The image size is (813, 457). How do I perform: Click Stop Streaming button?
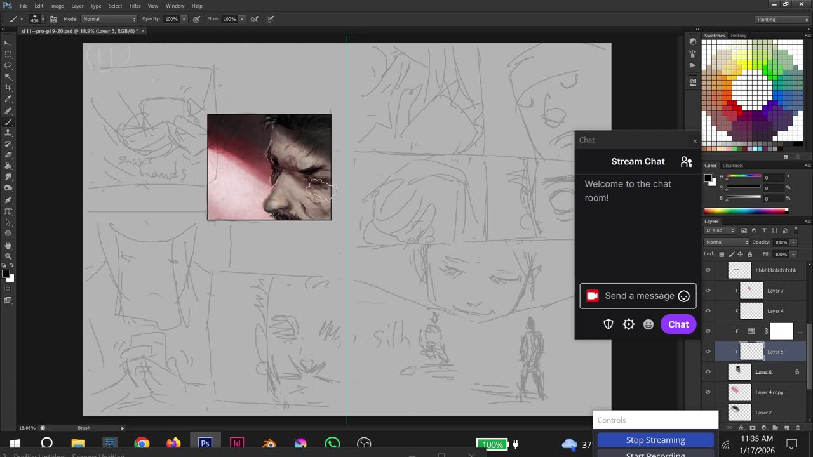point(655,440)
